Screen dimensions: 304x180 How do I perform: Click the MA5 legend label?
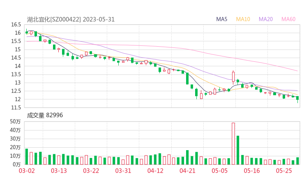pyautogui.click(x=221, y=19)
